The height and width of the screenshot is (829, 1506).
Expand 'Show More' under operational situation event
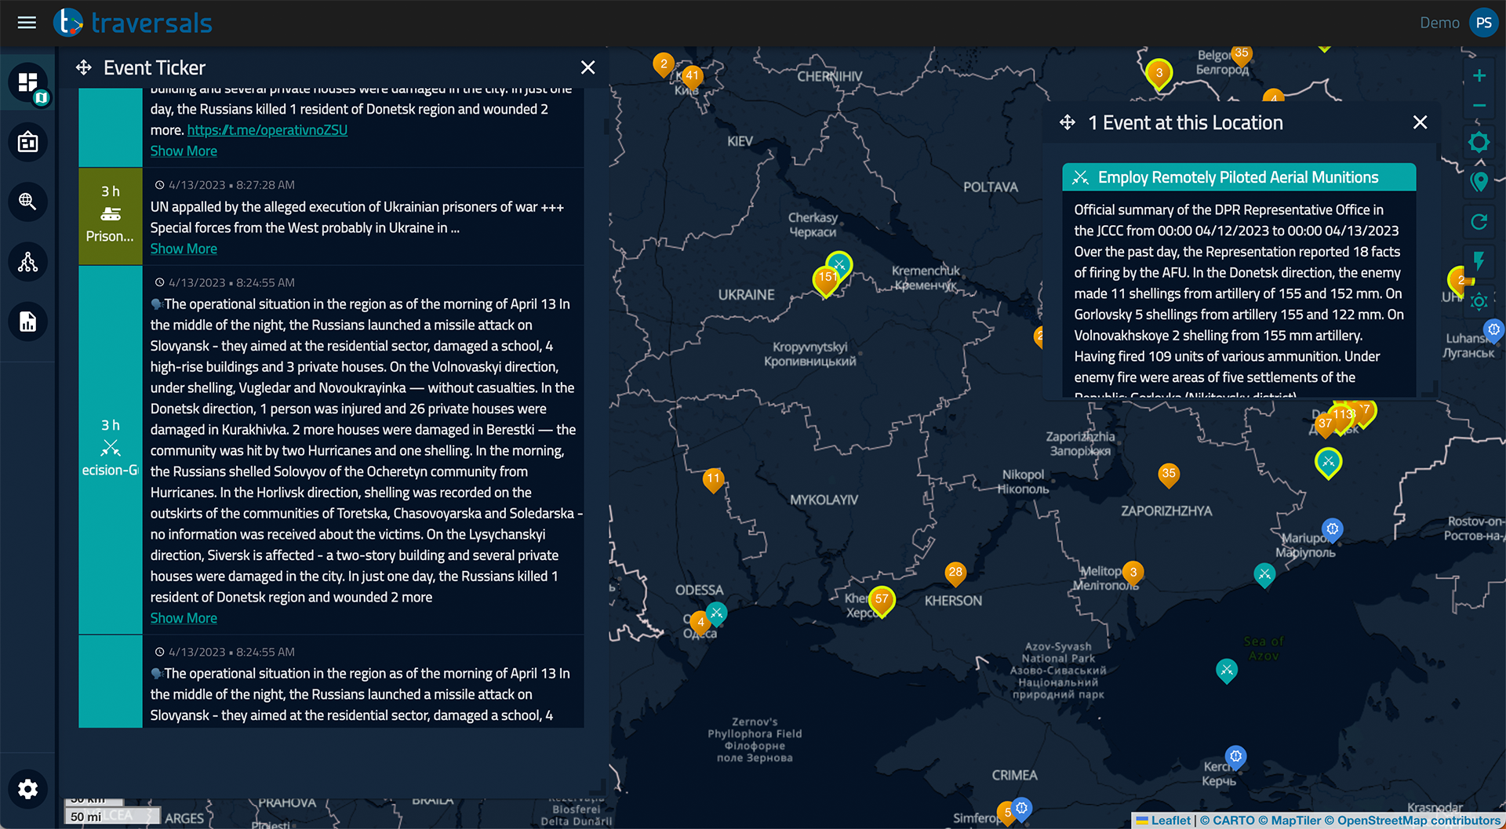184,618
